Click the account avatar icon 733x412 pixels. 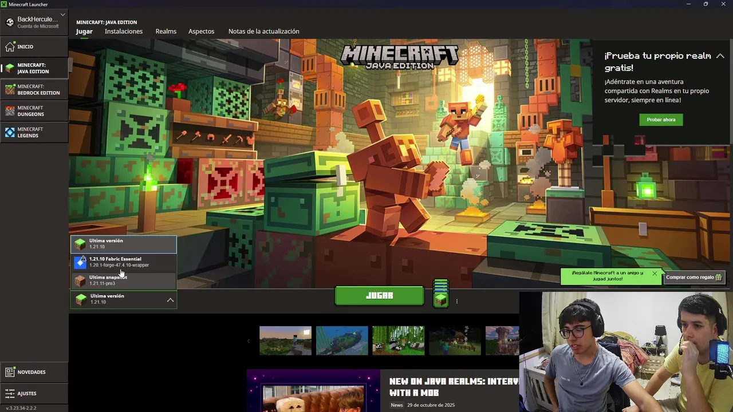(x=10, y=22)
